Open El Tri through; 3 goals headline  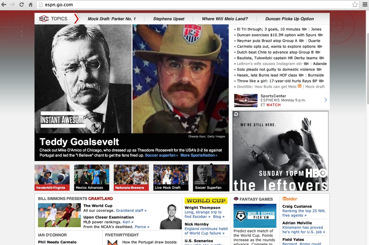tap(268, 29)
